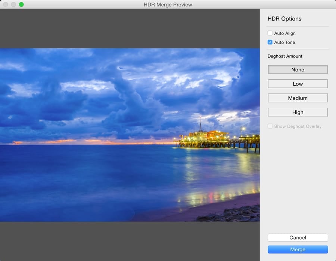Screen dimensions: 336x261
Task: Set Deghost Amount to Low
Action: (x=298, y=84)
